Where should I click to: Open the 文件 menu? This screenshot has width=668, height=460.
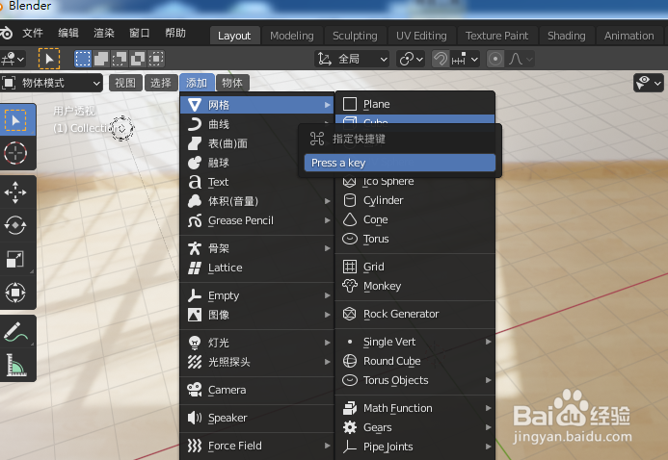33,33
